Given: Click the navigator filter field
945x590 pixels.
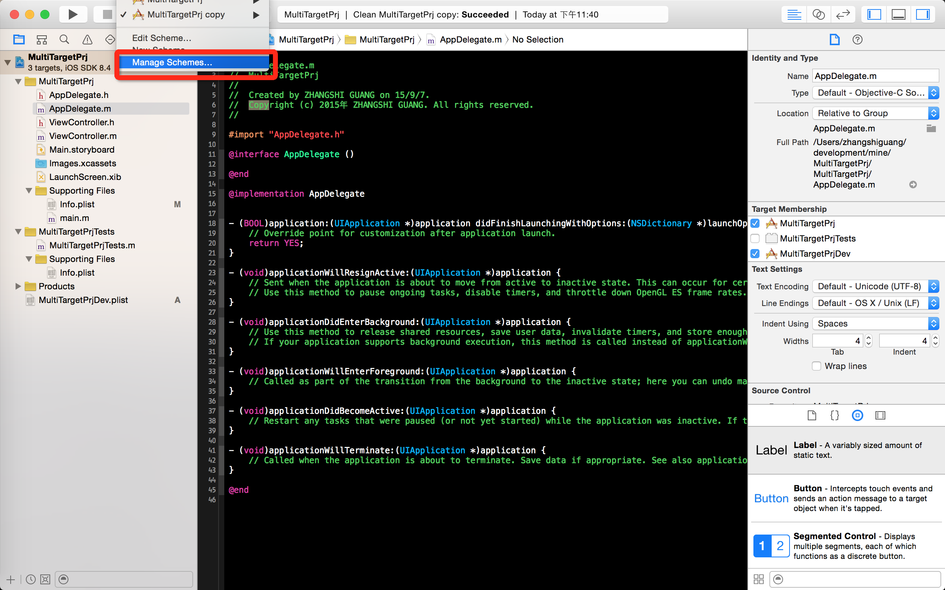Looking at the screenshot, I should (x=124, y=579).
